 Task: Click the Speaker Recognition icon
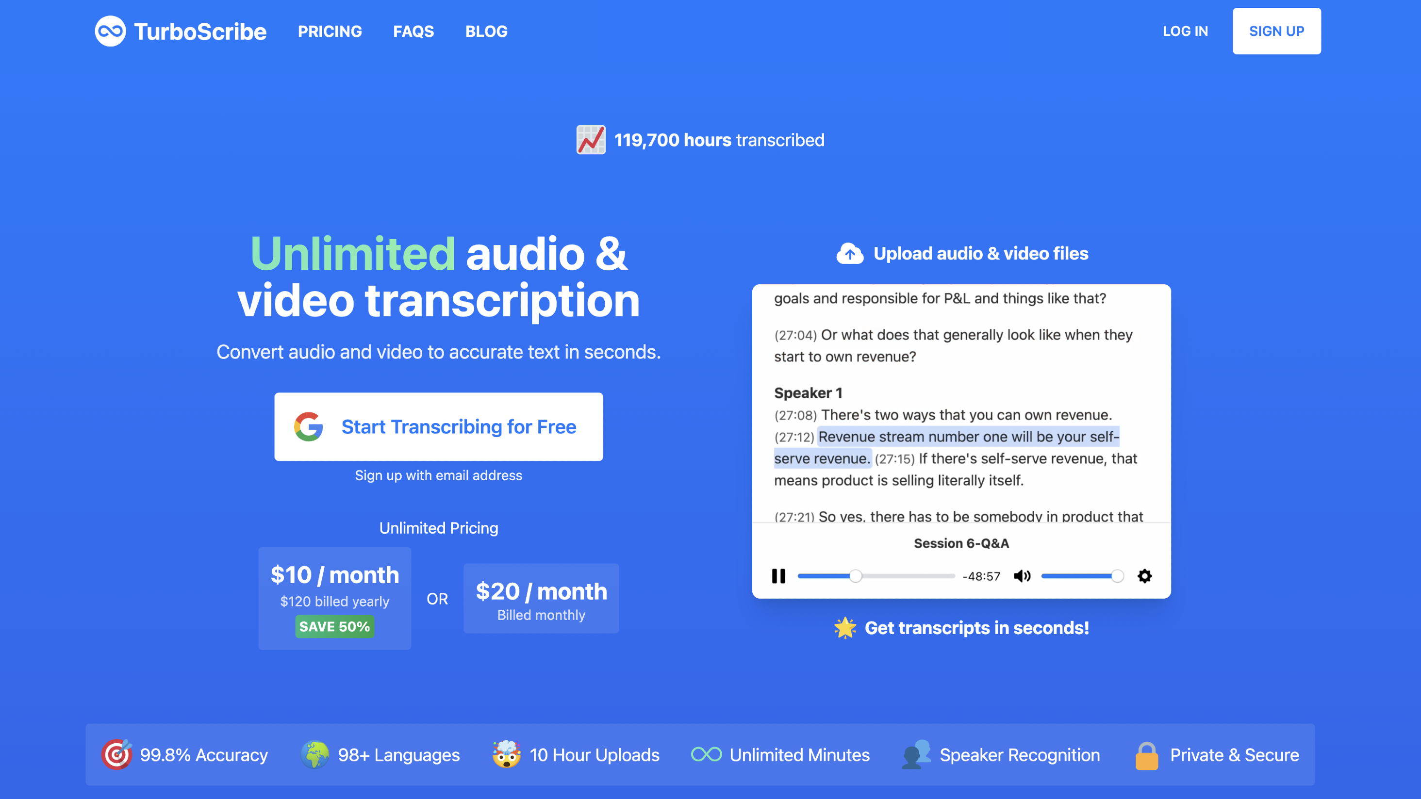[916, 754]
